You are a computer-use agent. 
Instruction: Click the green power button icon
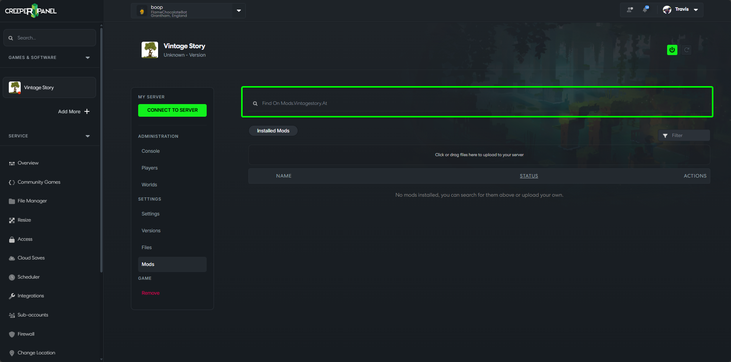[x=672, y=50]
